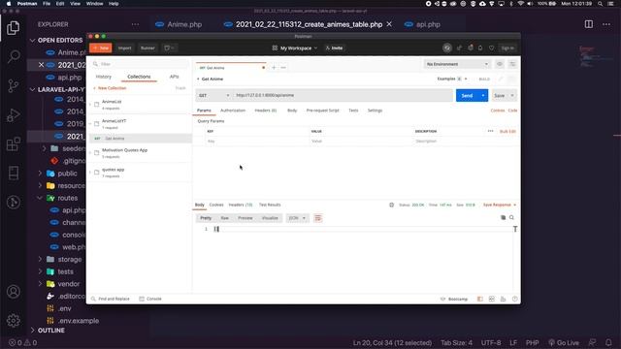Open the new tab plus icon in Postman

274,68
